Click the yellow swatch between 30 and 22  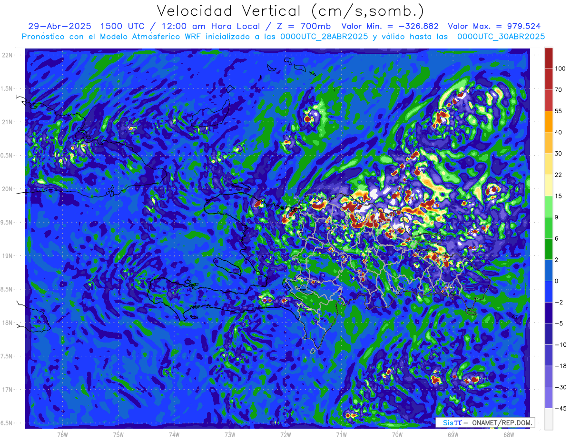[549, 164]
